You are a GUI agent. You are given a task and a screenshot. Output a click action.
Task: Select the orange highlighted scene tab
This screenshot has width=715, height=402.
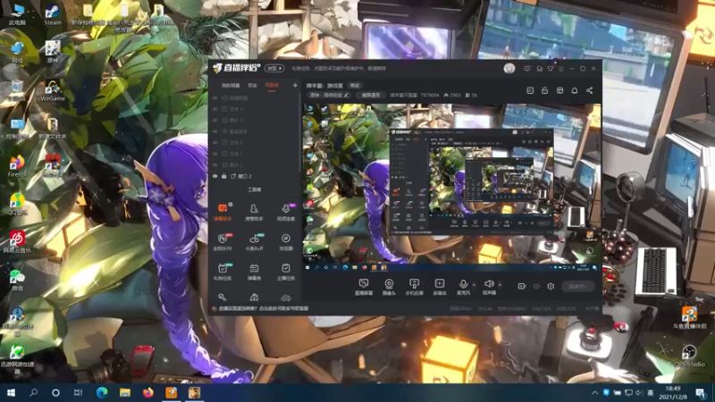point(272,85)
